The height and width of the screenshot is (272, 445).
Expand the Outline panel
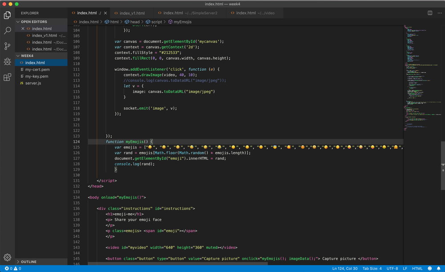pyautogui.click(x=28, y=262)
